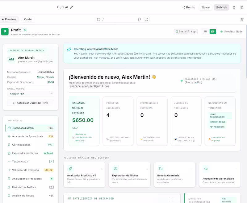Viewport: 247px width, 203px height.
Task: Edit the Profit AI project name pencil icon
Action: pos(71,7)
